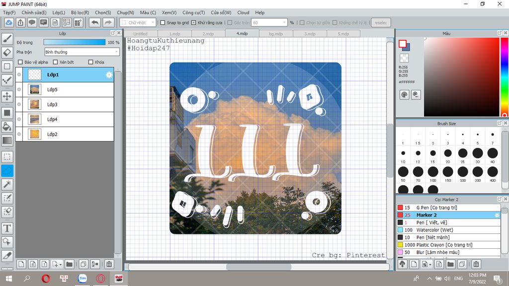Screen dimensions: 509x286
Task: Open the color palette icon
Action: [404, 95]
